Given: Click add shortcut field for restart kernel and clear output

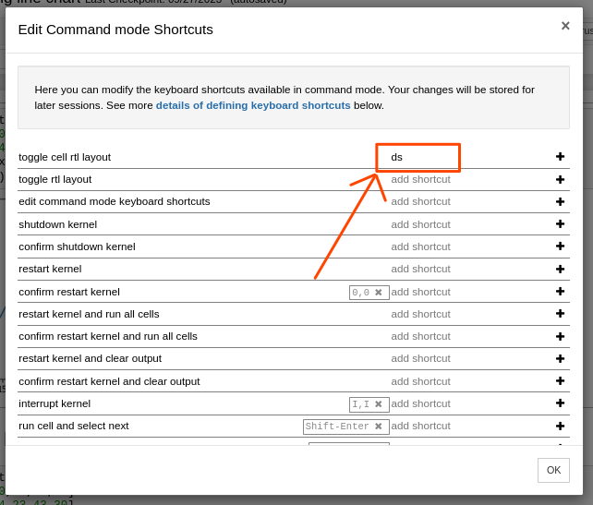Looking at the screenshot, I should click(421, 358).
